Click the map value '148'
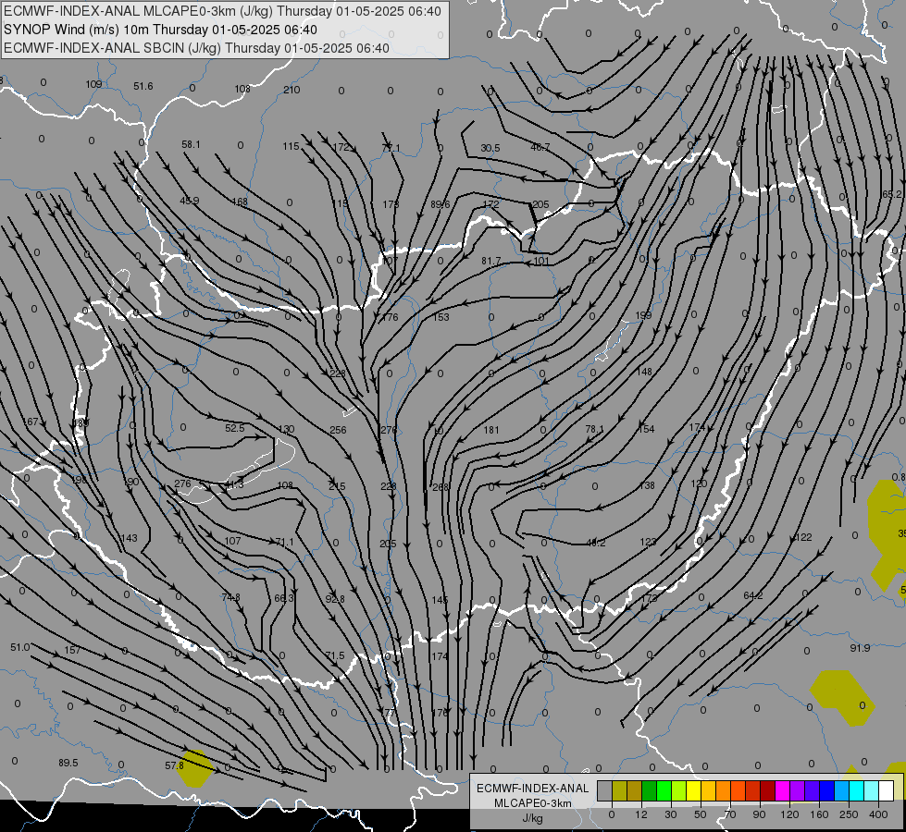Screen dimensions: 906x832 (644, 372)
